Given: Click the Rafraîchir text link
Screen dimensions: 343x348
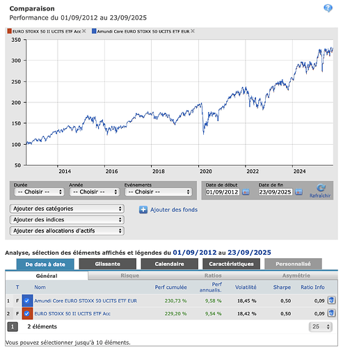Looking at the screenshot, I should (x=320, y=196).
